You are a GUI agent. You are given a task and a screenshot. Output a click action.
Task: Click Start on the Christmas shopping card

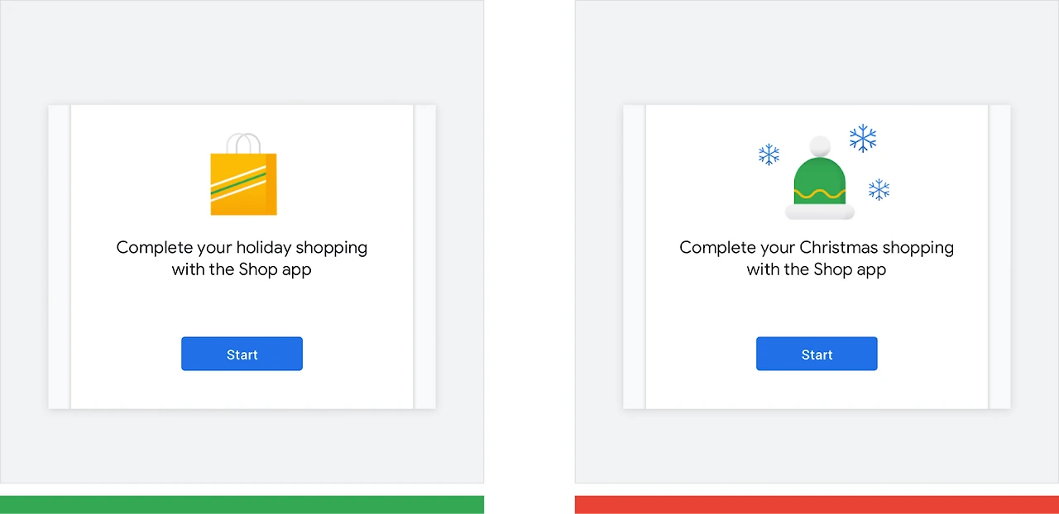817,354
